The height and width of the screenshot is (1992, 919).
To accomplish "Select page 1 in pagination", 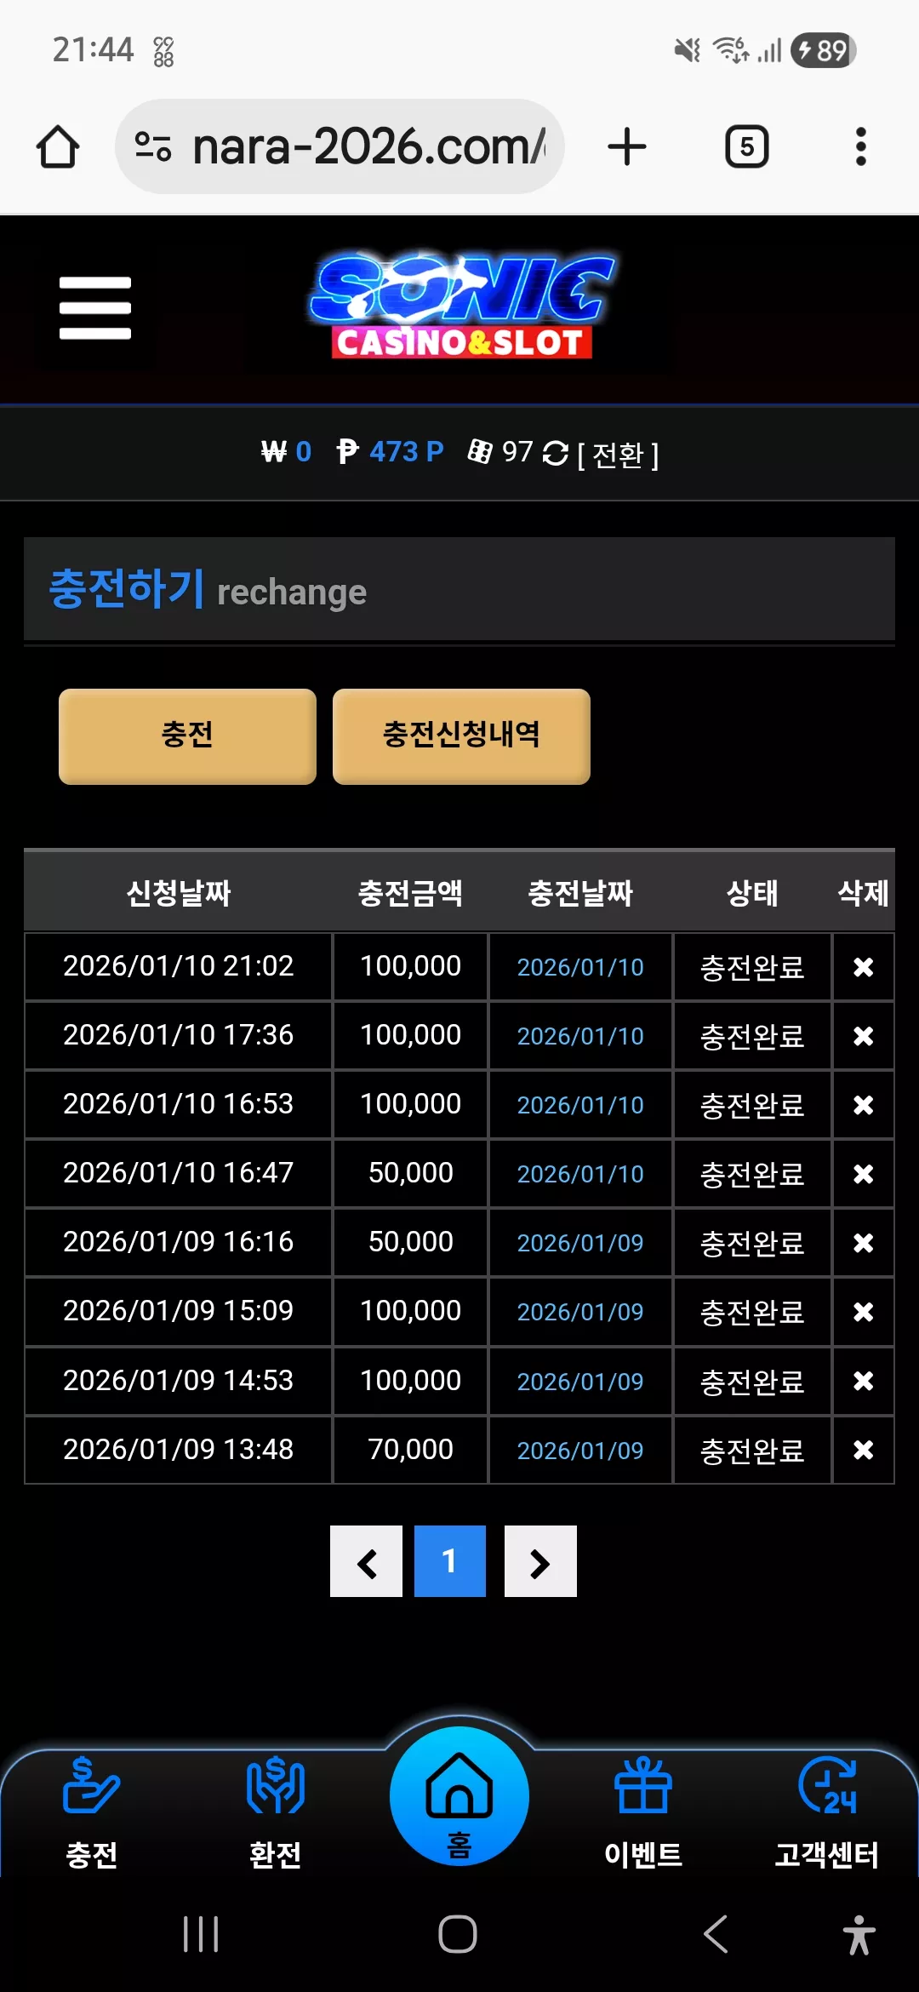I will point(450,1561).
